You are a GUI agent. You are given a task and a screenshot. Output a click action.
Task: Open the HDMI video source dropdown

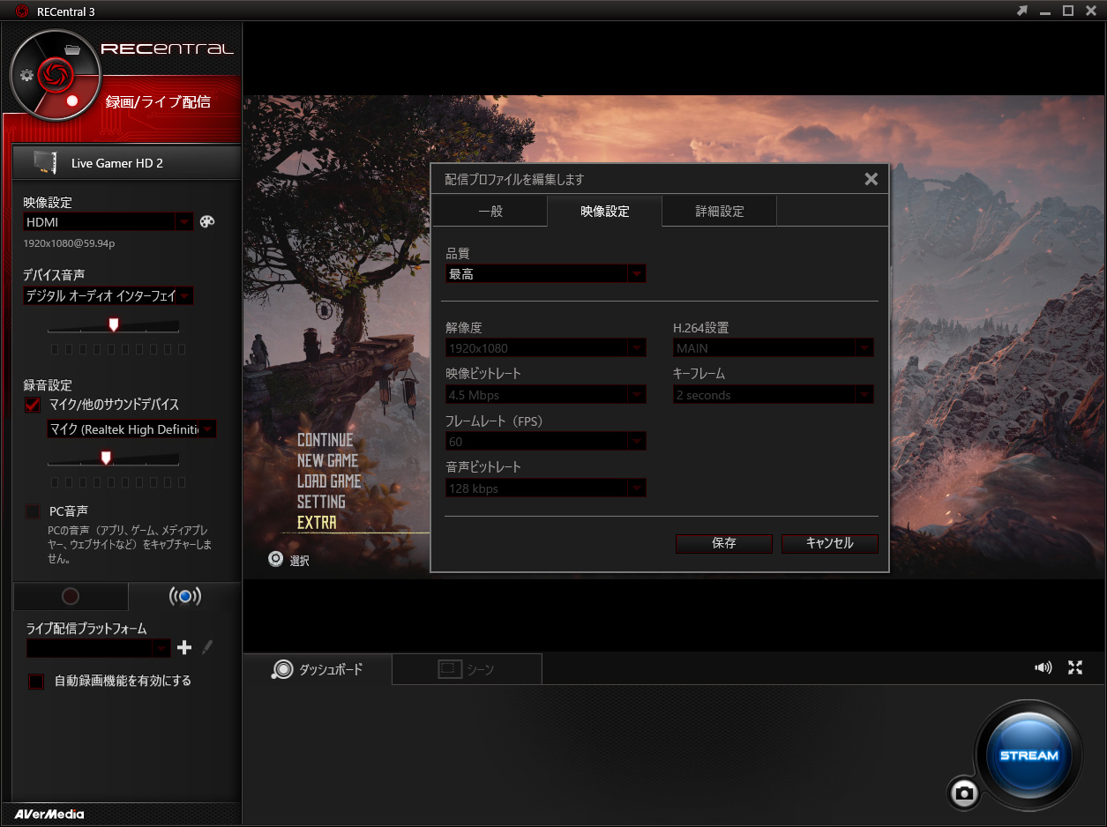coord(108,222)
